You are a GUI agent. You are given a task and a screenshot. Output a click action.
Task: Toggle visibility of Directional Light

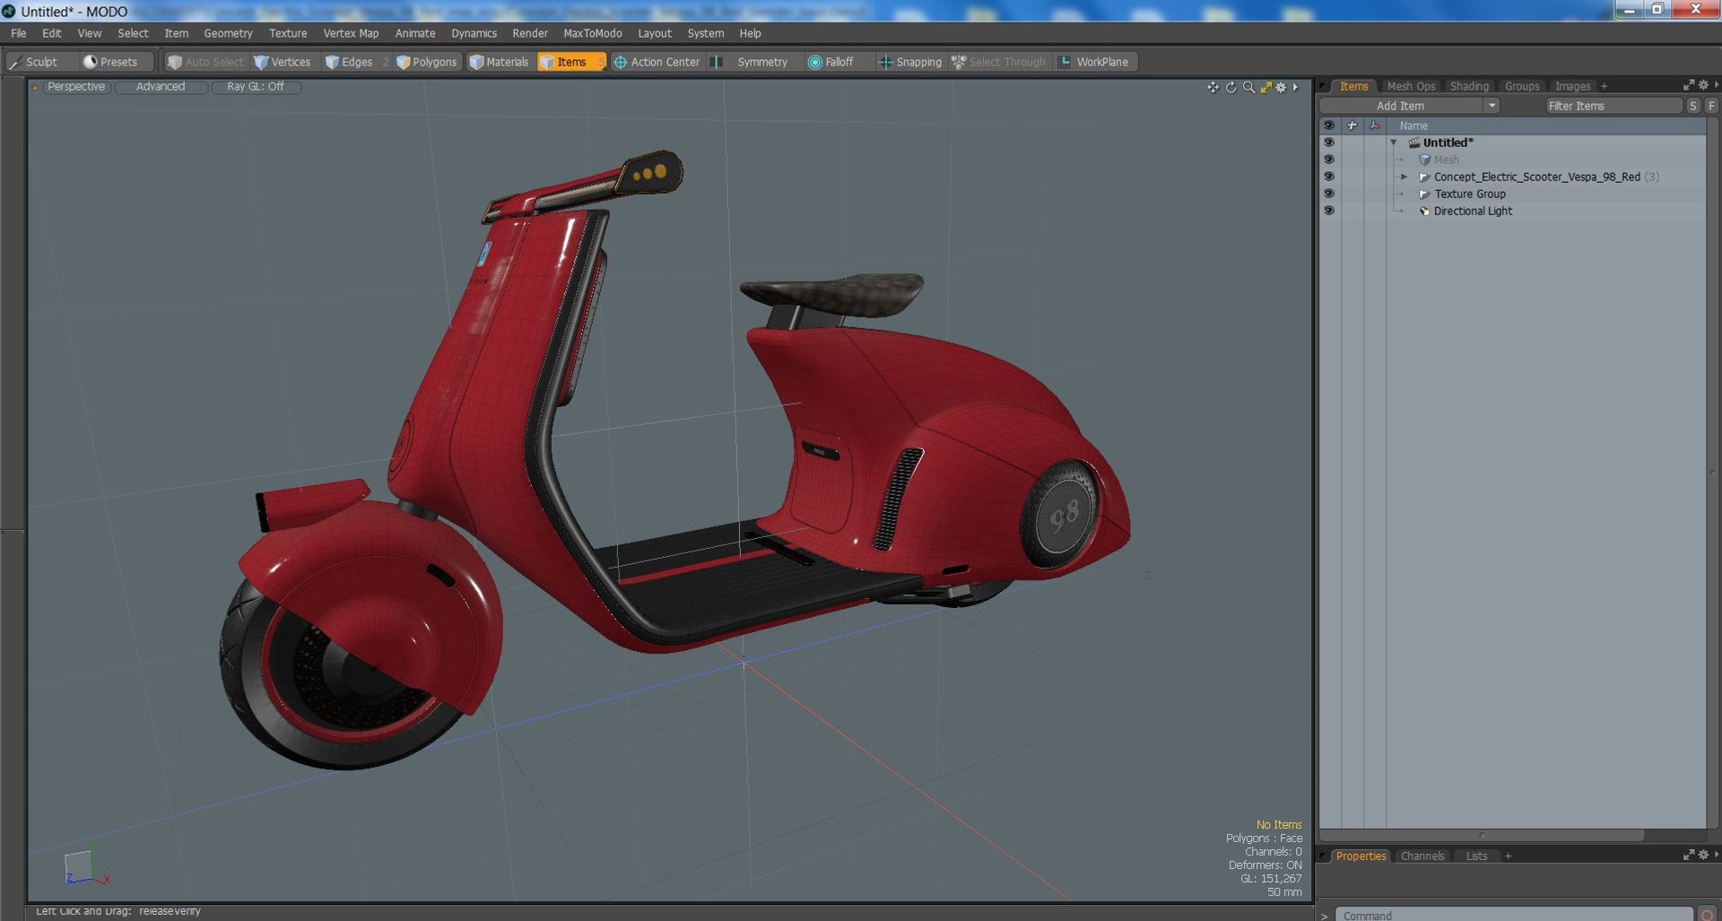(1328, 211)
